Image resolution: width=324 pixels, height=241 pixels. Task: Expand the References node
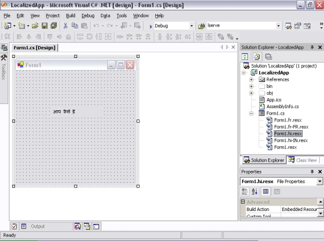click(x=251, y=80)
